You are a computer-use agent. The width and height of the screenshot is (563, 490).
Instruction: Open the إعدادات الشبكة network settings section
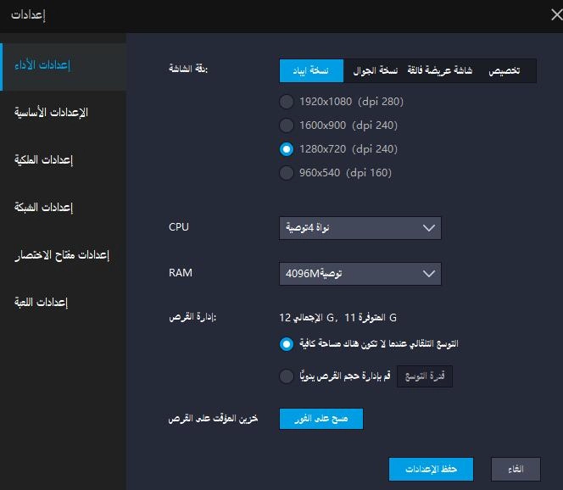43,207
